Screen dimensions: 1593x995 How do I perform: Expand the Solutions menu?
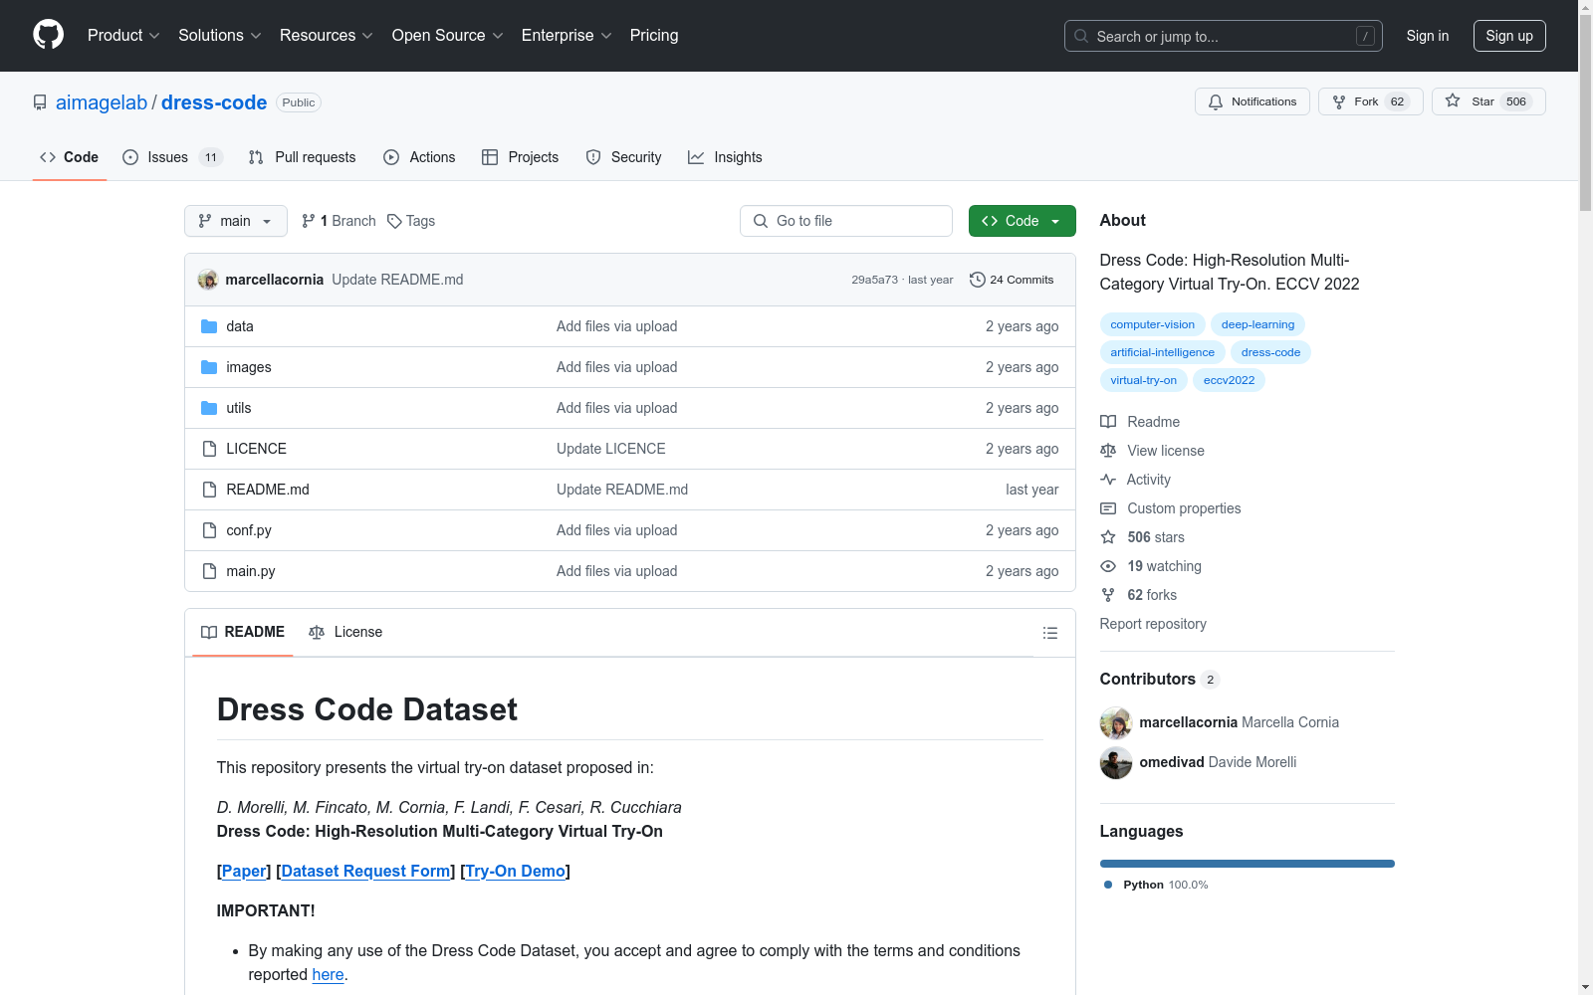point(220,35)
